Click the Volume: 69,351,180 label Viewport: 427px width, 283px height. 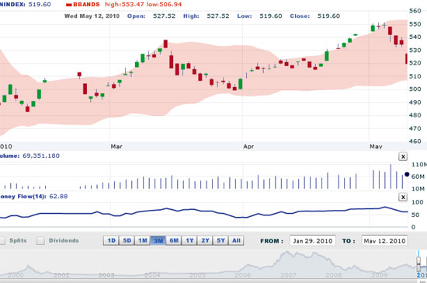click(x=30, y=155)
